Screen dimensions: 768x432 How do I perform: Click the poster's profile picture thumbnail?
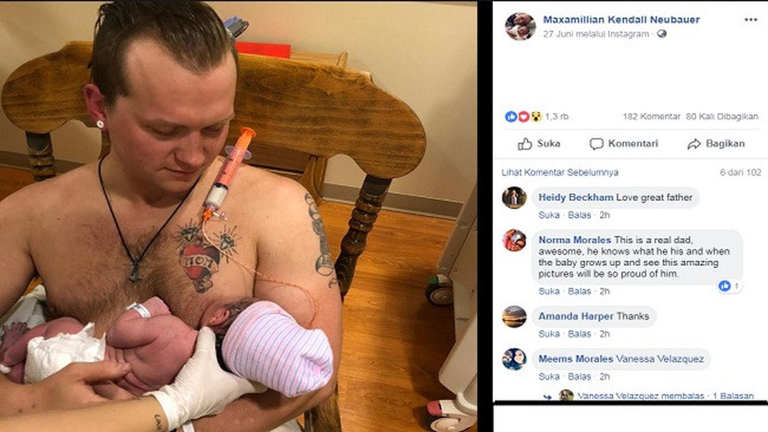(520, 26)
